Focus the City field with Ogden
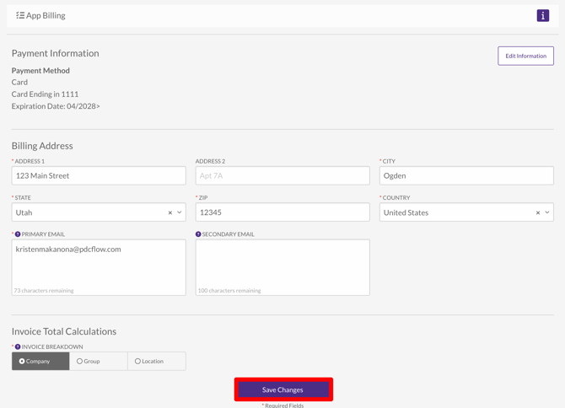The height and width of the screenshot is (408, 565). (x=466, y=175)
